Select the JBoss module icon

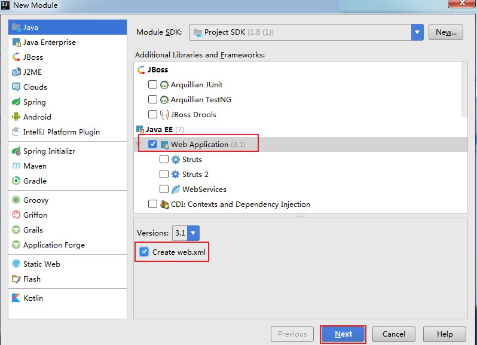16,57
